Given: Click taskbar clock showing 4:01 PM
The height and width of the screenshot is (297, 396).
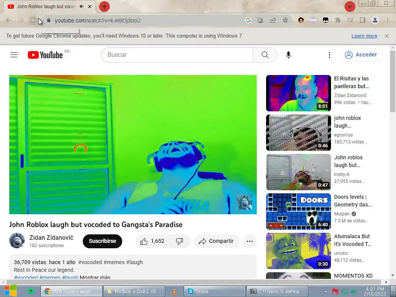Looking at the screenshot, I should coord(375,292).
